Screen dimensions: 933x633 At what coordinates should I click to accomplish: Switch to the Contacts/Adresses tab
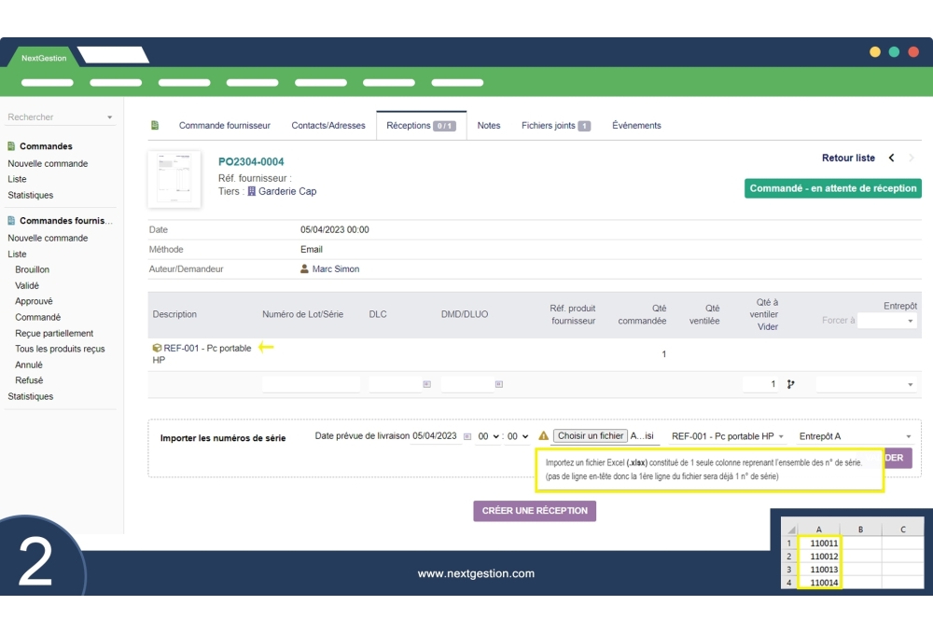[x=328, y=126]
